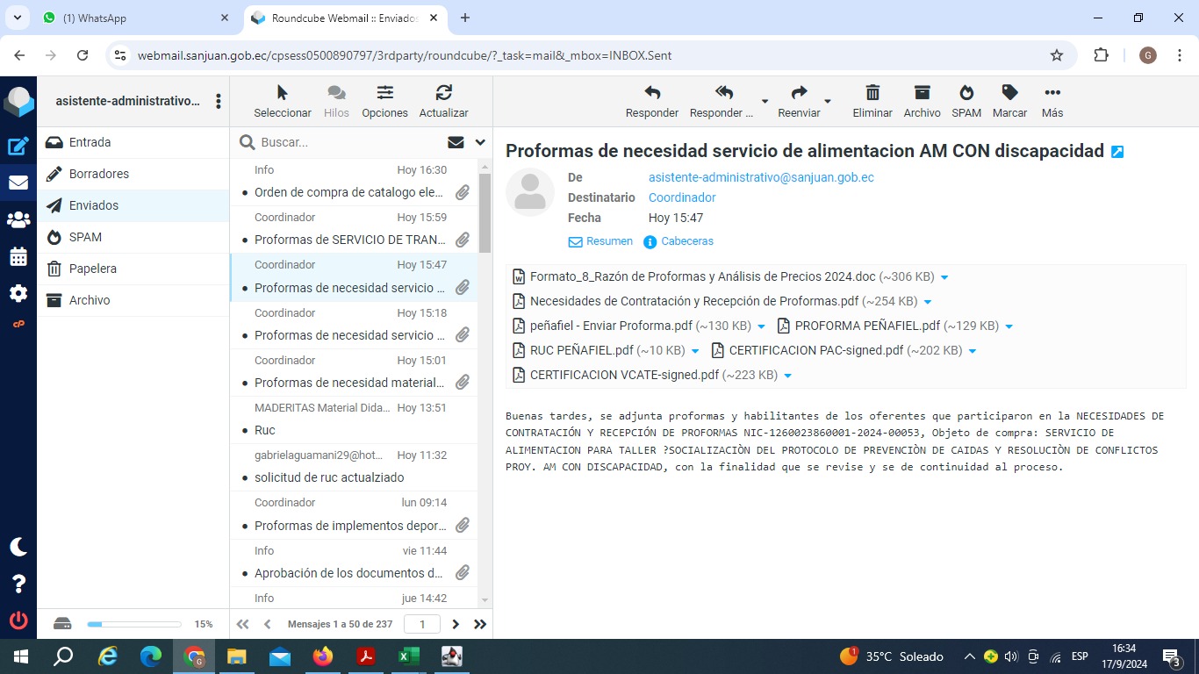1199x674 pixels.
Task: Click the Eliminar trash icon
Action: click(872, 93)
